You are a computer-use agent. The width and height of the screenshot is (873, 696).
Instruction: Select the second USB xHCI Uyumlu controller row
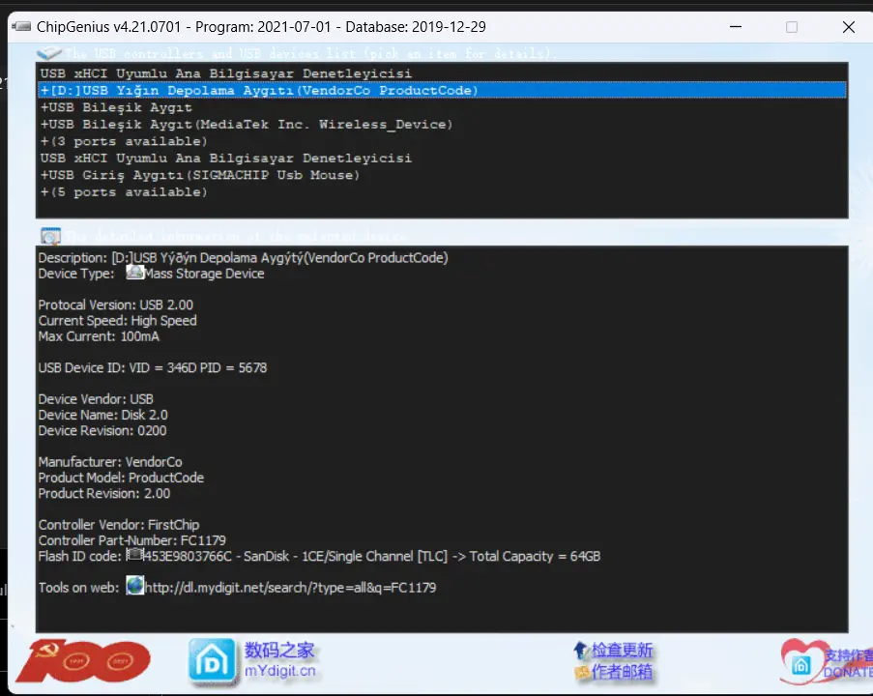click(x=442, y=159)
